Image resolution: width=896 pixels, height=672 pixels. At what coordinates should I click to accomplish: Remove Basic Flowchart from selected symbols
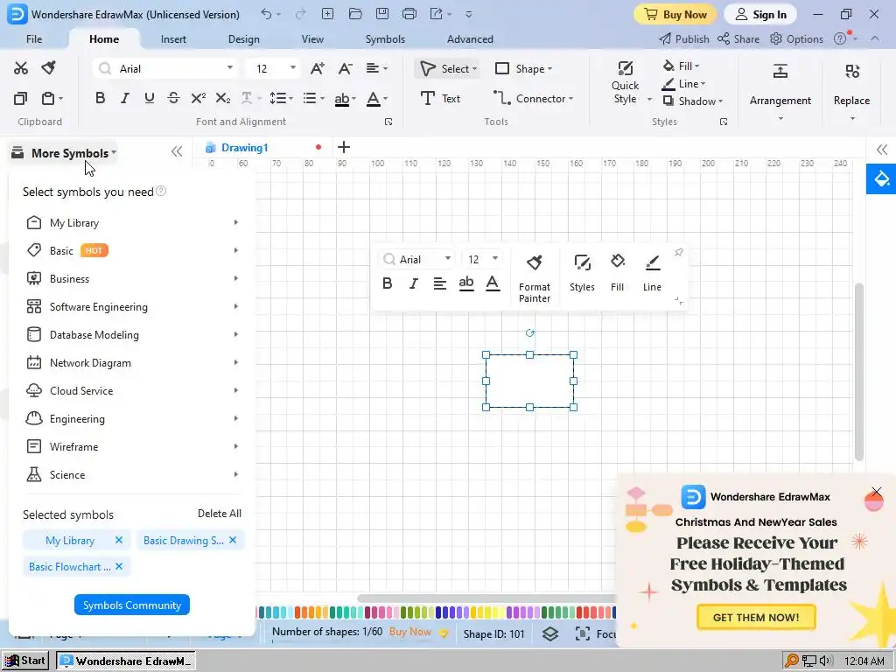(x=119, y=566)
